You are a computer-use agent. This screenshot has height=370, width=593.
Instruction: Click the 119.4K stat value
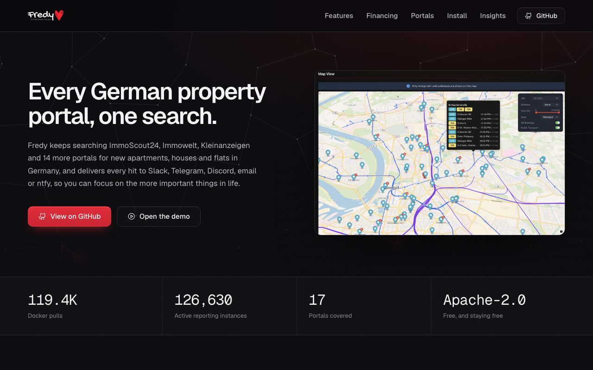pos(52,300)
